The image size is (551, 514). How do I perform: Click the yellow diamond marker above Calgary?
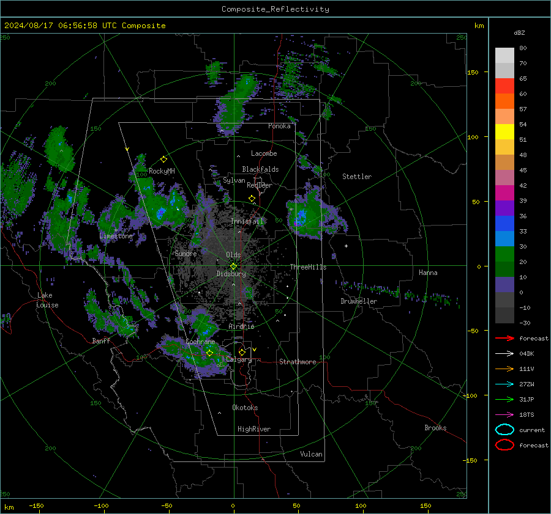pyautogui.click(x=242, y=352)
